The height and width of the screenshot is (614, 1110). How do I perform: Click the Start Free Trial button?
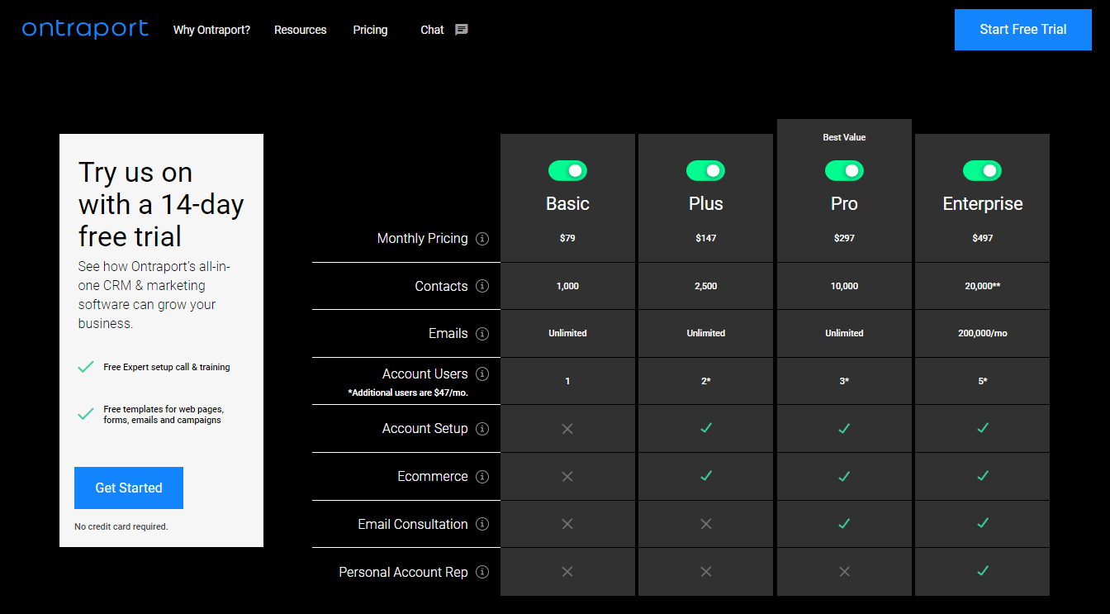pos(1023,30)
